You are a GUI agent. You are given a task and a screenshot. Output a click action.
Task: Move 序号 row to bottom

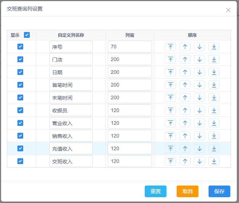(x=214, y=47)
